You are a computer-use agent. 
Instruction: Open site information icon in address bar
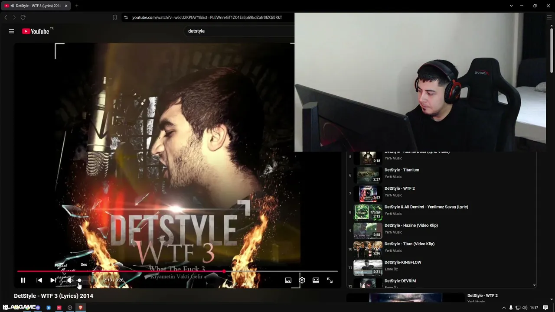pyautogui.click(x=126, y=17)
